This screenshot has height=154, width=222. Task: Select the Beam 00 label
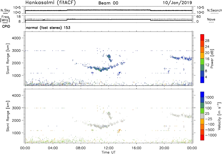tap(108, 3)
